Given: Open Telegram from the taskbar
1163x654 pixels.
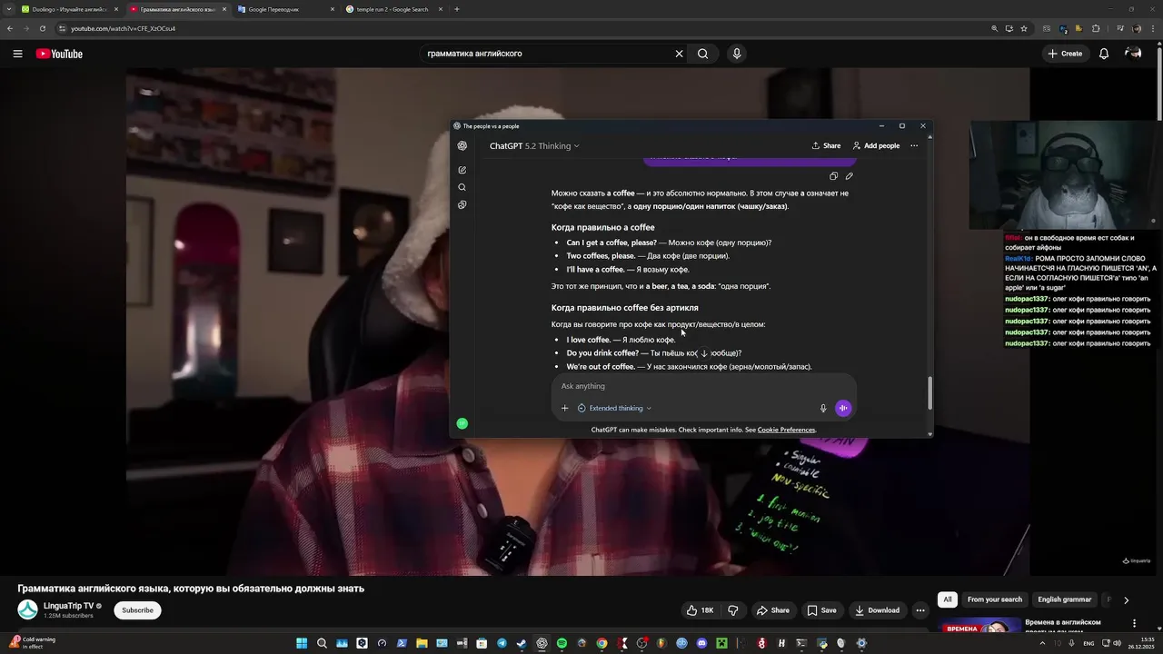Looking at the screenshot, I should [502, 643].
